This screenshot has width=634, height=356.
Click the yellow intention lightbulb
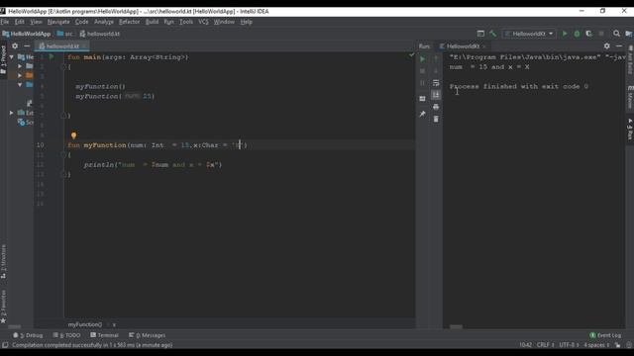(x=73, y=135)
